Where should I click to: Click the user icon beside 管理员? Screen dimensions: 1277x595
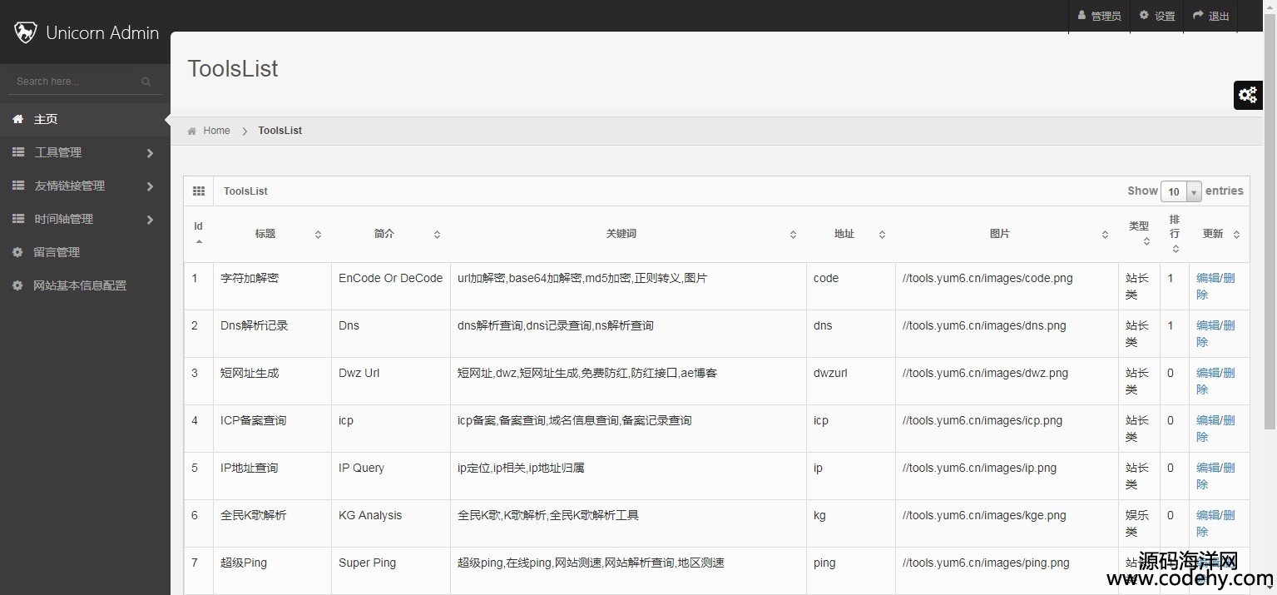[1081, 15]
